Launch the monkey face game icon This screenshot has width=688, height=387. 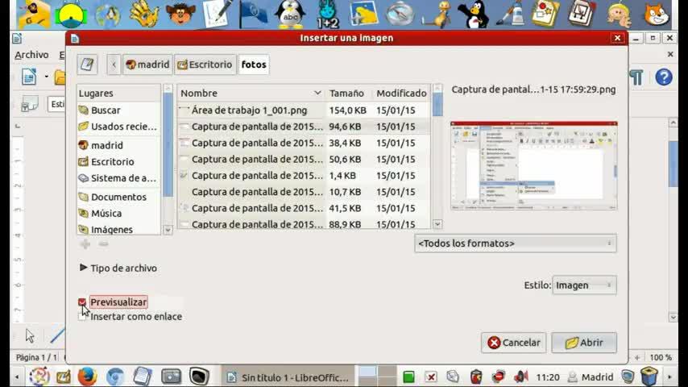click(x=180, y=14)
